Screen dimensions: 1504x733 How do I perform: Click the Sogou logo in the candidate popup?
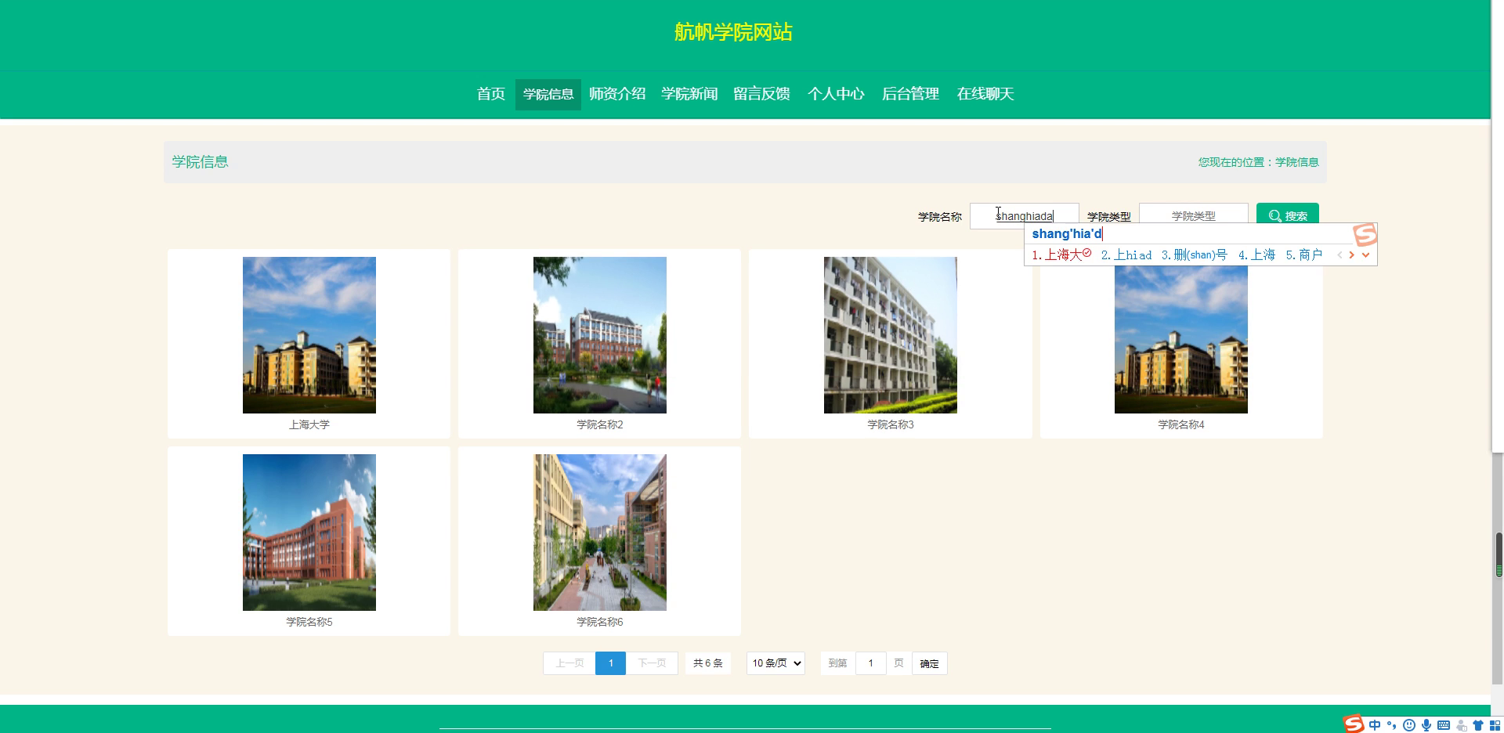1365,234
